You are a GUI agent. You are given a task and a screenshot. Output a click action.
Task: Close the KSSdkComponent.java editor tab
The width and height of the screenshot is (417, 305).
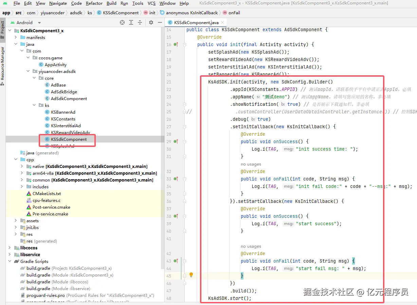(x=223, y=22)
